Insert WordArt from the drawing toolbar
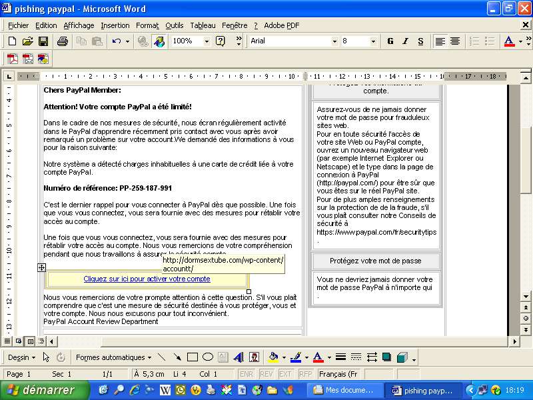The image size is (533, 400). 238,357
